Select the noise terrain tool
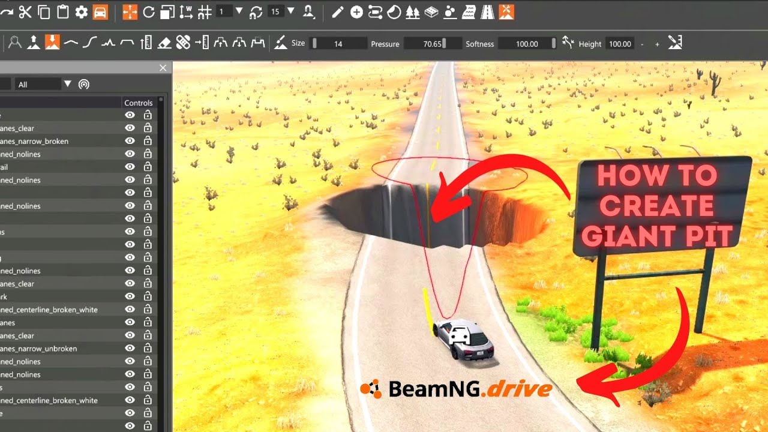Viewport: 768px width, 432px height. (108, 43)
